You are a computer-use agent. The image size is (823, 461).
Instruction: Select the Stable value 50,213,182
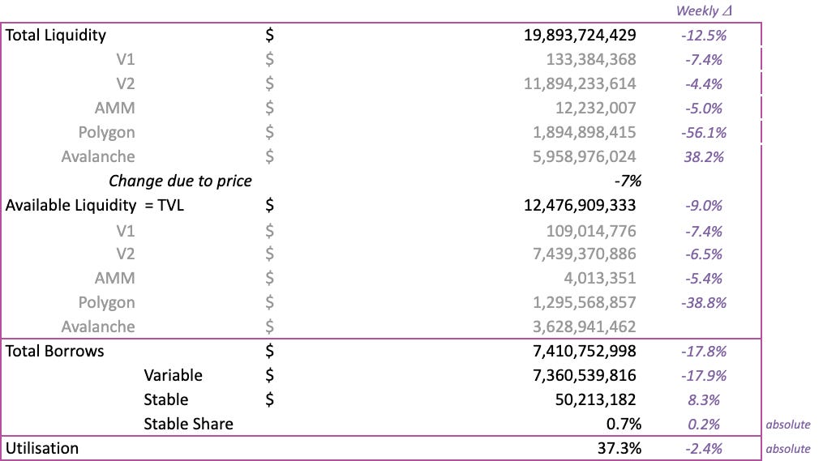tap(596, 399)
